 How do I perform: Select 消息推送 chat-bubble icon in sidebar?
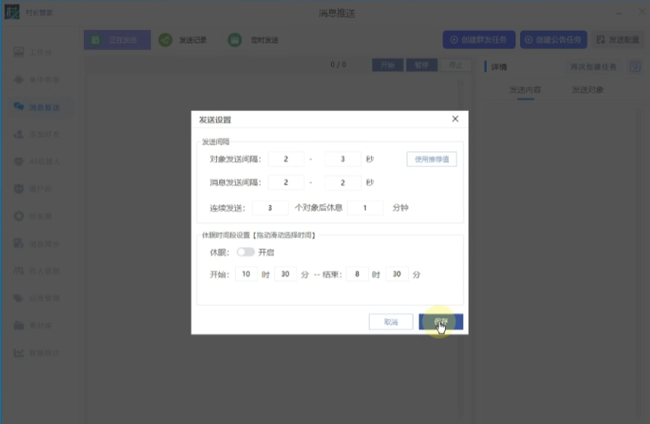(x=19, y=107)
